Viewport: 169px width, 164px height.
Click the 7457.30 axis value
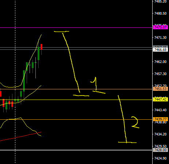pos(160,74)
